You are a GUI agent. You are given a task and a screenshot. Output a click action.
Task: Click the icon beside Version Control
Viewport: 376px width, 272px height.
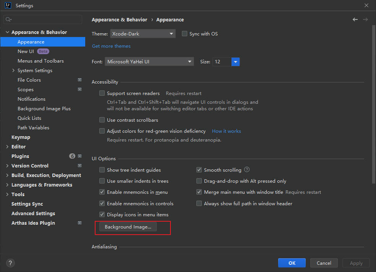(x=79, y=166)
